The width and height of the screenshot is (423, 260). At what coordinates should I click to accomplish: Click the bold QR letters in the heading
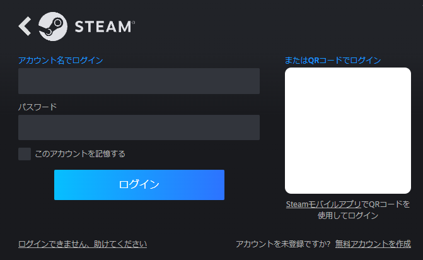[x=313, y=60]
